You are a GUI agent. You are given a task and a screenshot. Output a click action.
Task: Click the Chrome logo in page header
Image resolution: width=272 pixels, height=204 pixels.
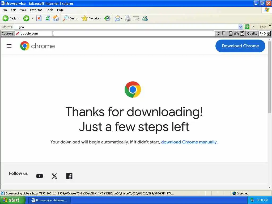pos(37,46)
